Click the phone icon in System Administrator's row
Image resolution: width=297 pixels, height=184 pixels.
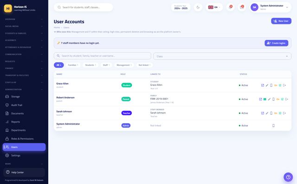click(x=273, y=125)
